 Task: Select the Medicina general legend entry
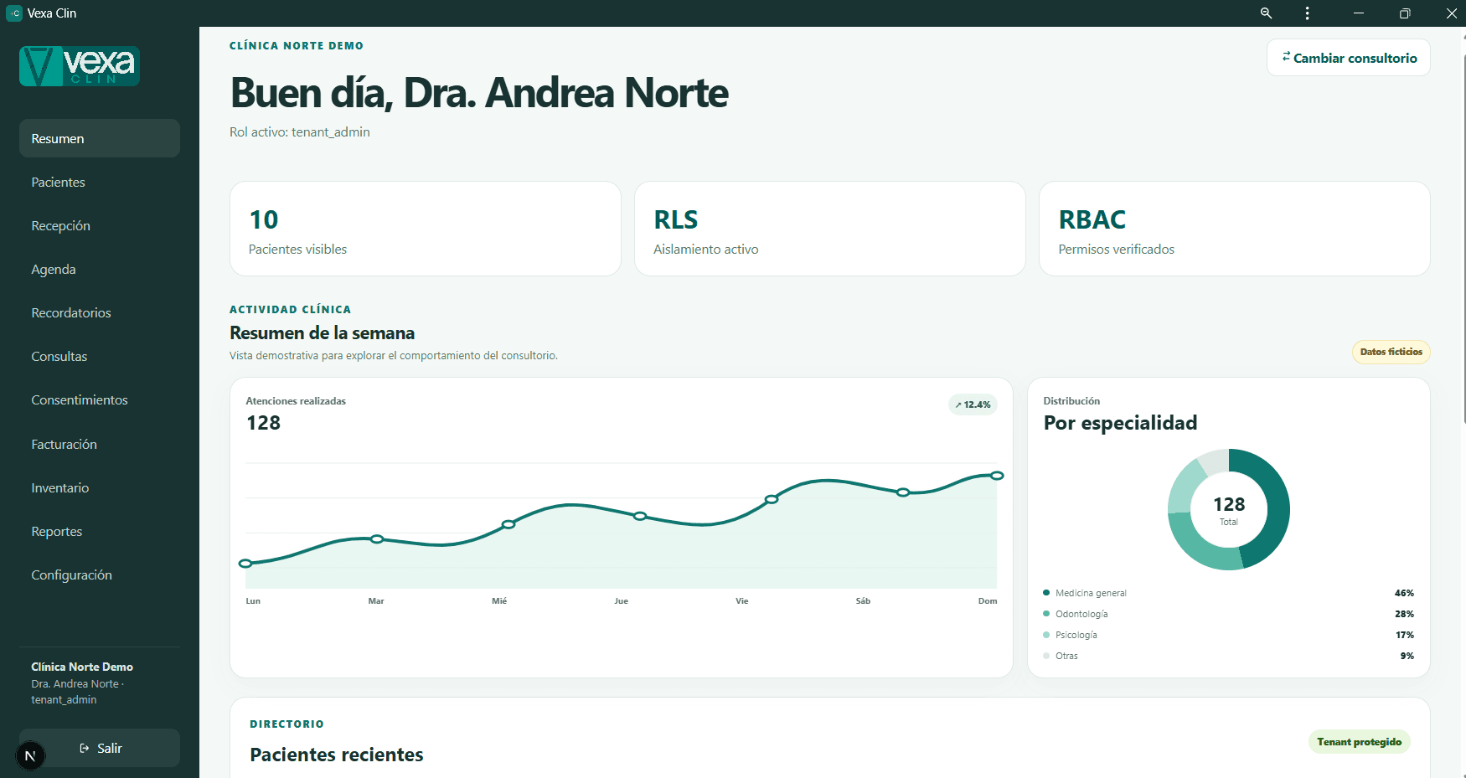pyautogui.click(x=1228, y=593)
